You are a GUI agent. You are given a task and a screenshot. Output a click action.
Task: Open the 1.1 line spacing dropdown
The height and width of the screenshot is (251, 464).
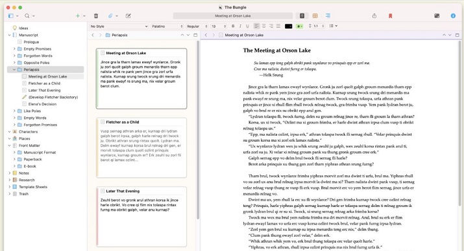click(x=316, y=26)
